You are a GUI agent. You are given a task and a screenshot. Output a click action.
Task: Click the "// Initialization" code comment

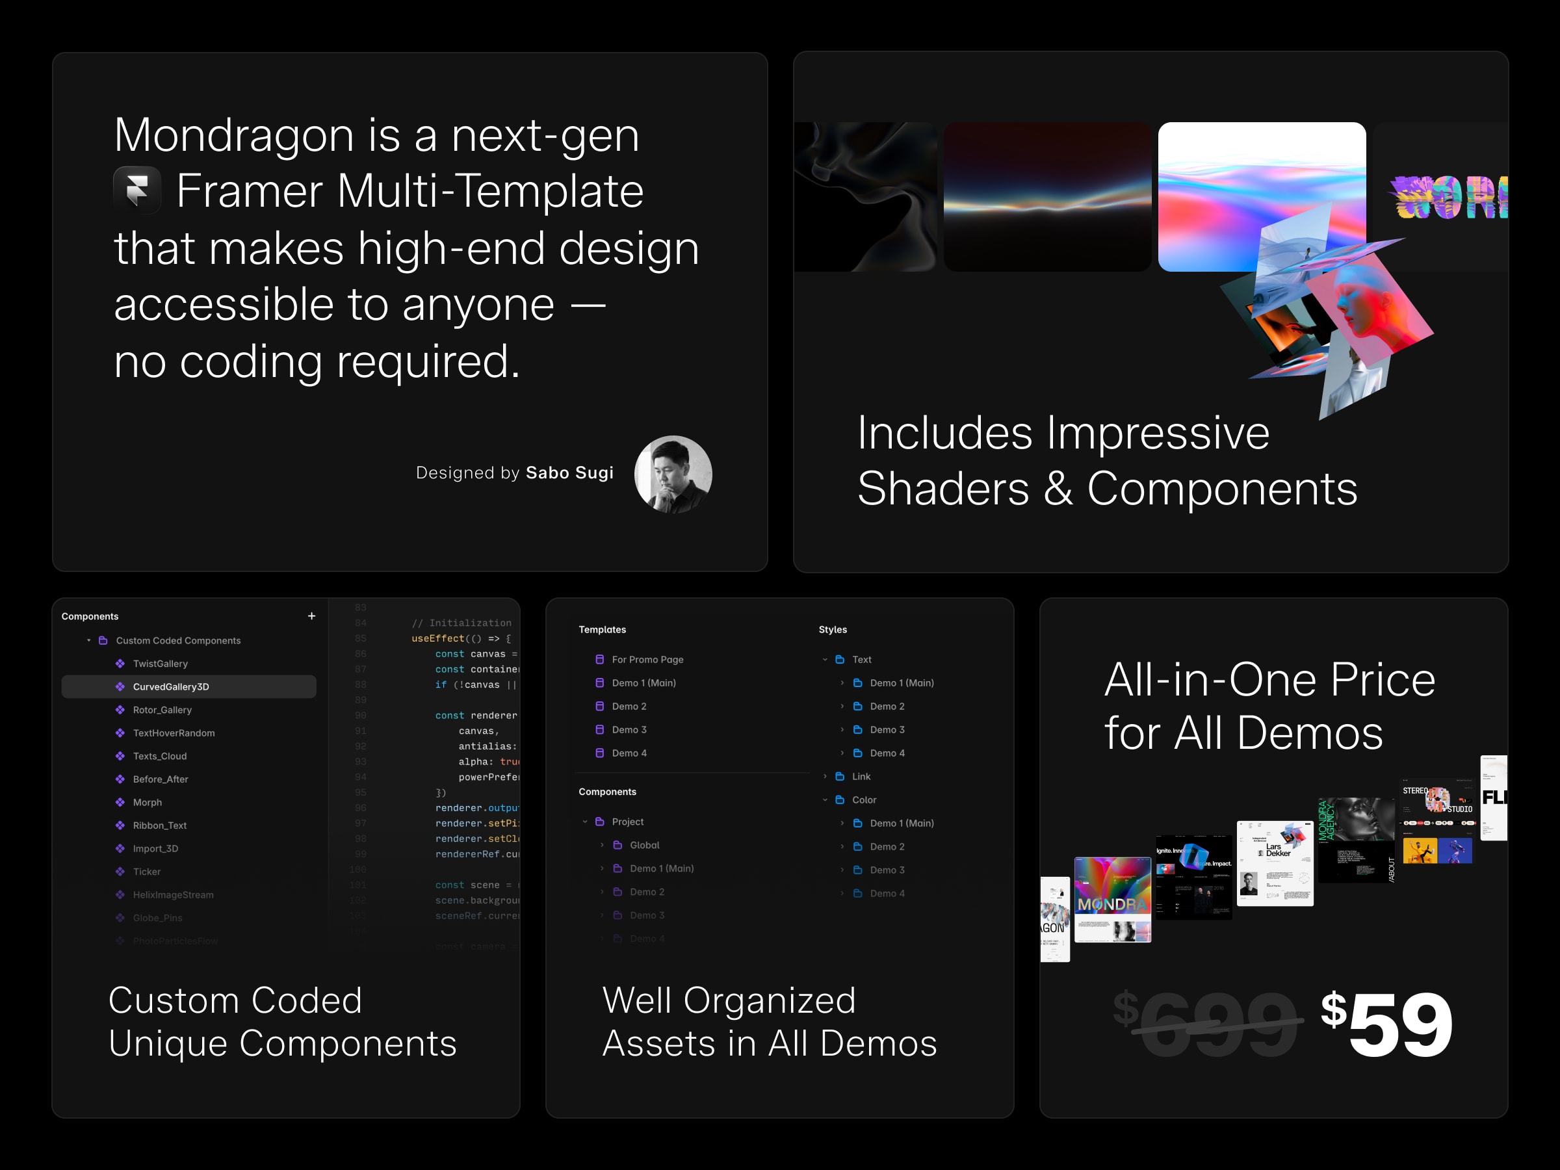462,623
